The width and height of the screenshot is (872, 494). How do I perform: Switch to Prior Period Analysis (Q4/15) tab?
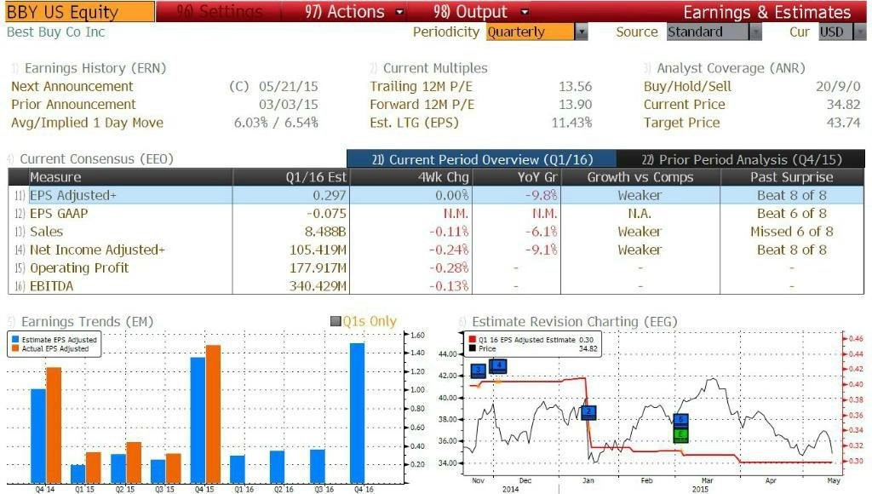tap(742, 159)
